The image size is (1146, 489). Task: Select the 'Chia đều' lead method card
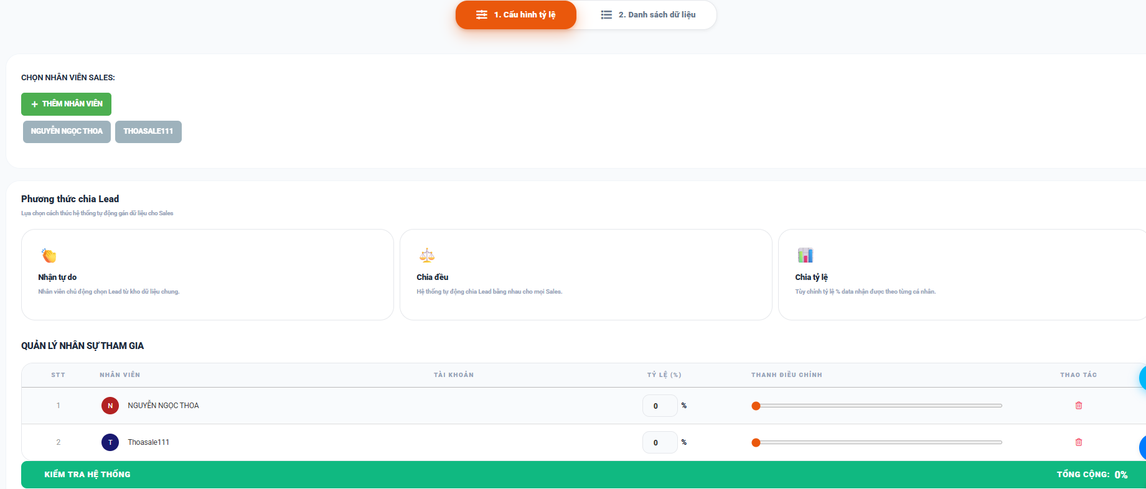click(585, 274)
